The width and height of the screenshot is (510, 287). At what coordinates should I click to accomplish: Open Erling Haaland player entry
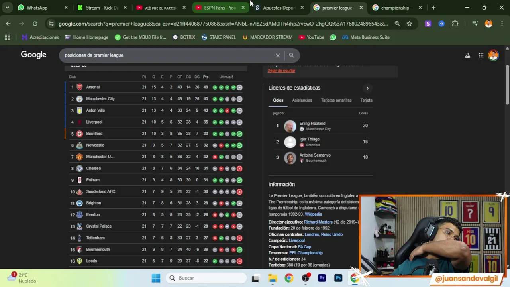[x=321, y=126]
